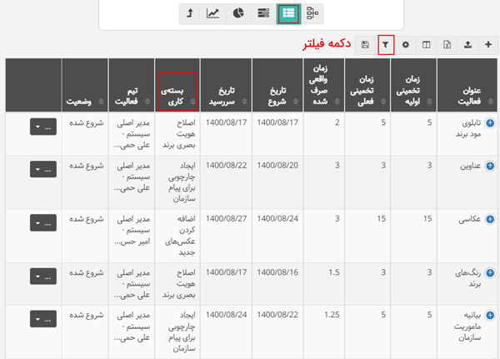Viewport: 500px width, 359px height.
Task: Click the upload icon in the toolbar
Action: 467,44
